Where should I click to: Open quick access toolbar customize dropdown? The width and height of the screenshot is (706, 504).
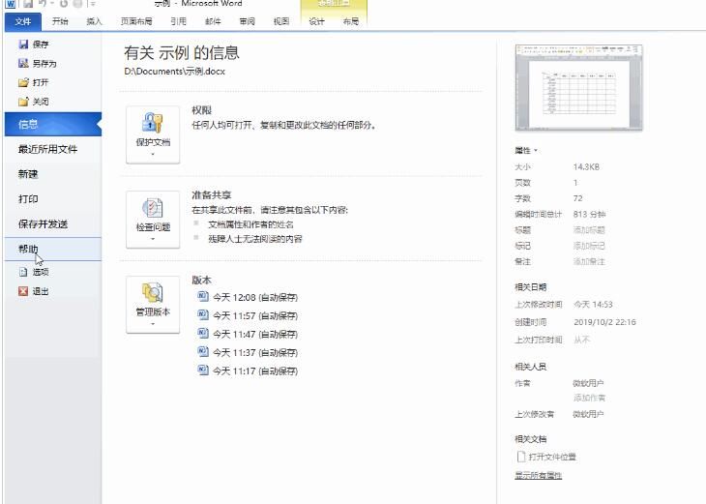pyautogui.click(x=92, y=4)
